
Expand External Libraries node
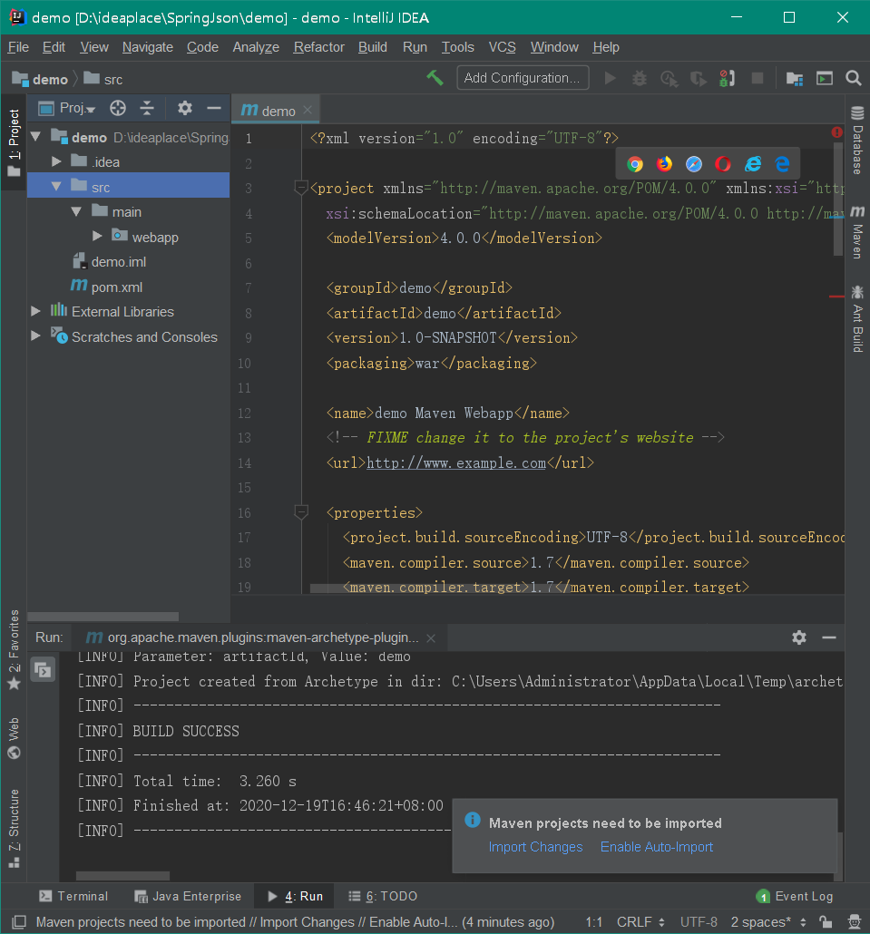point(35,311)
